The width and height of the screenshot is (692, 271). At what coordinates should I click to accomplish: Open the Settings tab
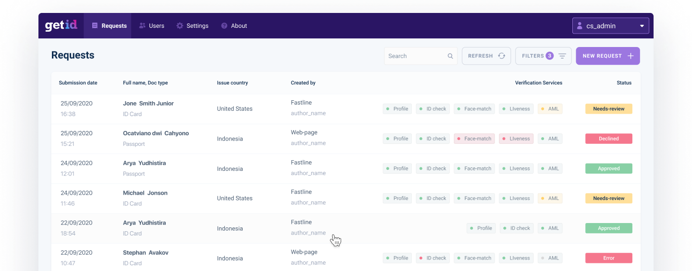(192, 26)
